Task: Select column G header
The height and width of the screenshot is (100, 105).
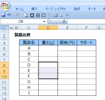Action: coord(99,28)
